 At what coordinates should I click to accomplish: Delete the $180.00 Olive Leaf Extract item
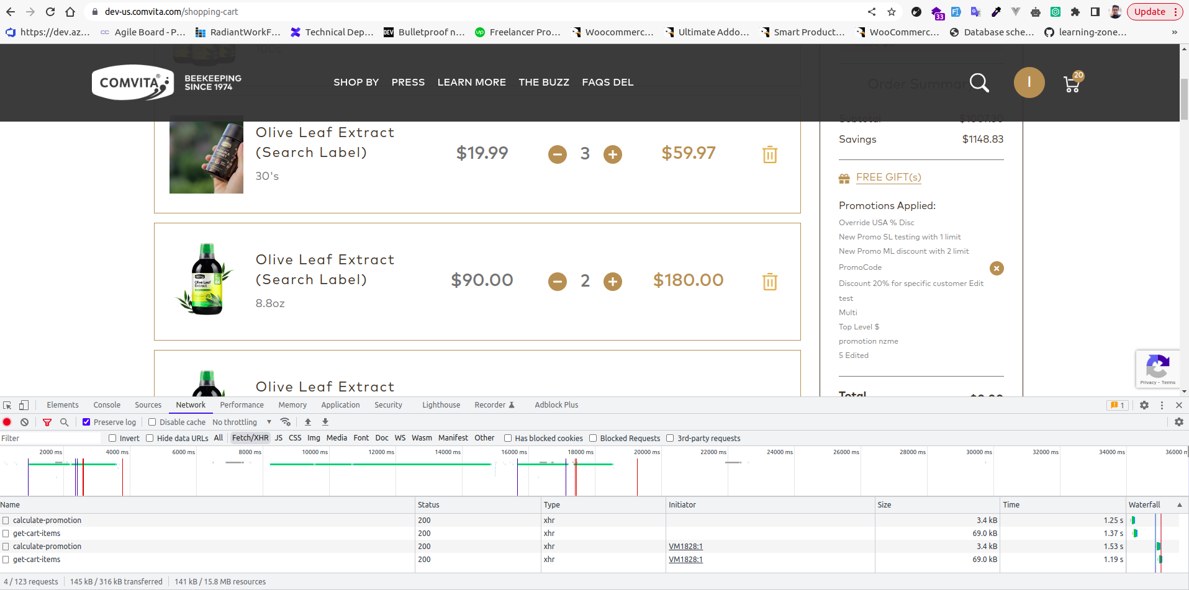[x=770, y=281]
